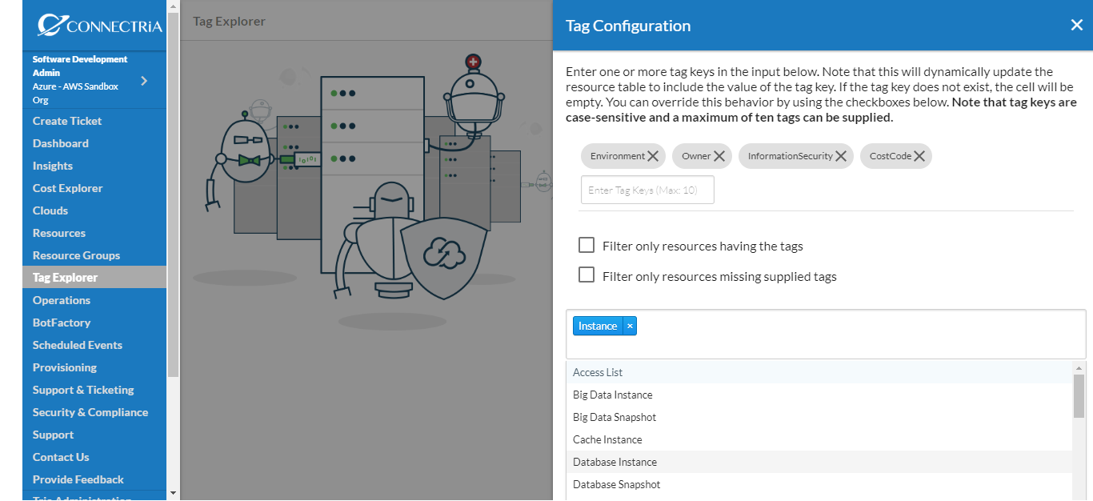Choose Big Data Instance option
This screenshot has height=501, width=1093.
(819, 395)
